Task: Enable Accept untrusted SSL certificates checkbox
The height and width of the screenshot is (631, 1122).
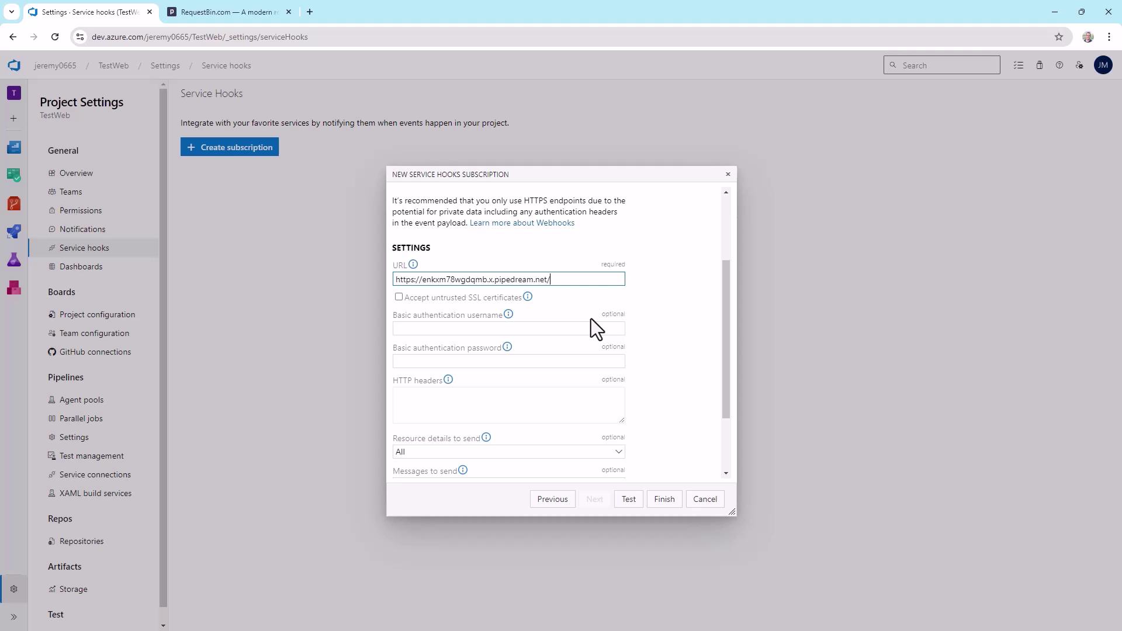Action: (x=399, y=297)
